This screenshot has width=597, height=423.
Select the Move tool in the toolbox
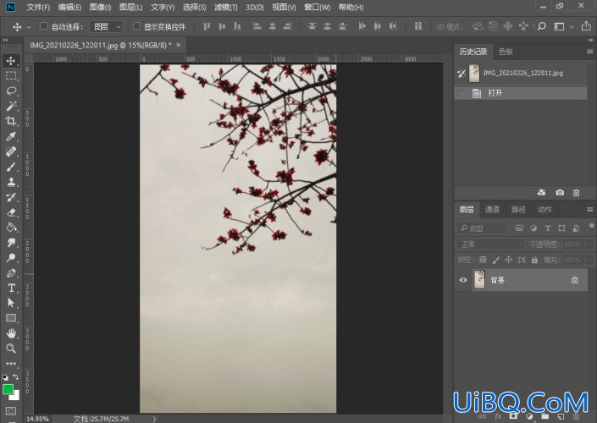tap(11, 61)
